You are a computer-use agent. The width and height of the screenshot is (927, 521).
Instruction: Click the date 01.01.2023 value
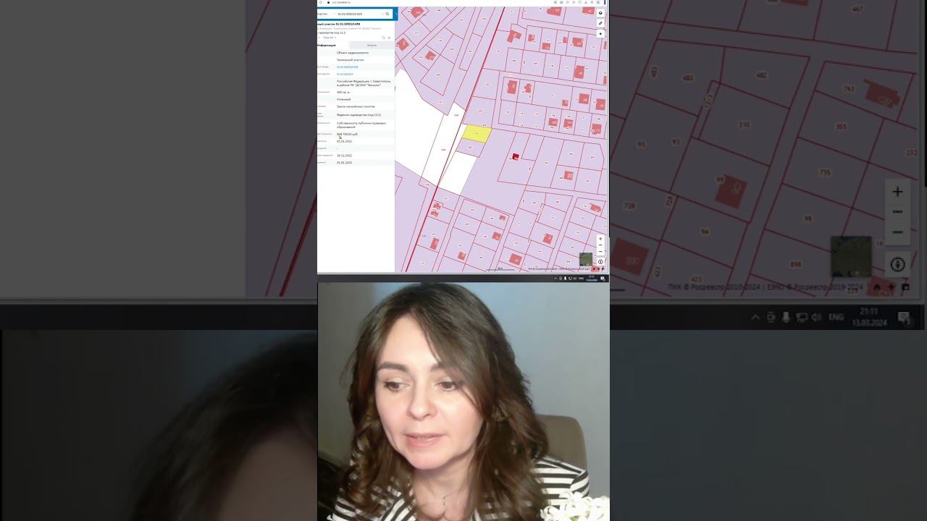[x=344, y=163]
